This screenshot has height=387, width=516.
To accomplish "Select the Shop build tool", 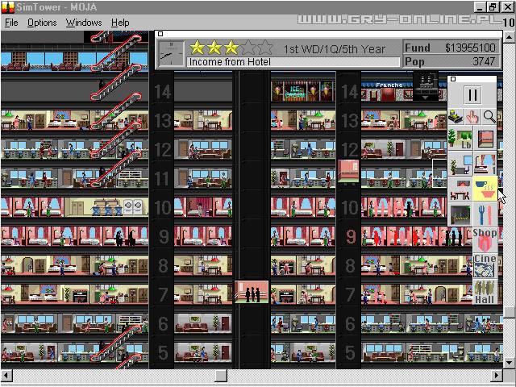I will [x=485, y=239].
